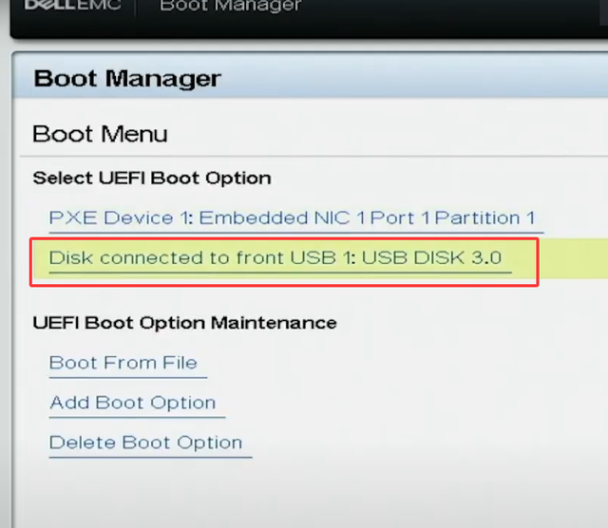Click the USB DISK 3.0 text
The width and height of the screenshot is (608, 528).
click(432, 257)
